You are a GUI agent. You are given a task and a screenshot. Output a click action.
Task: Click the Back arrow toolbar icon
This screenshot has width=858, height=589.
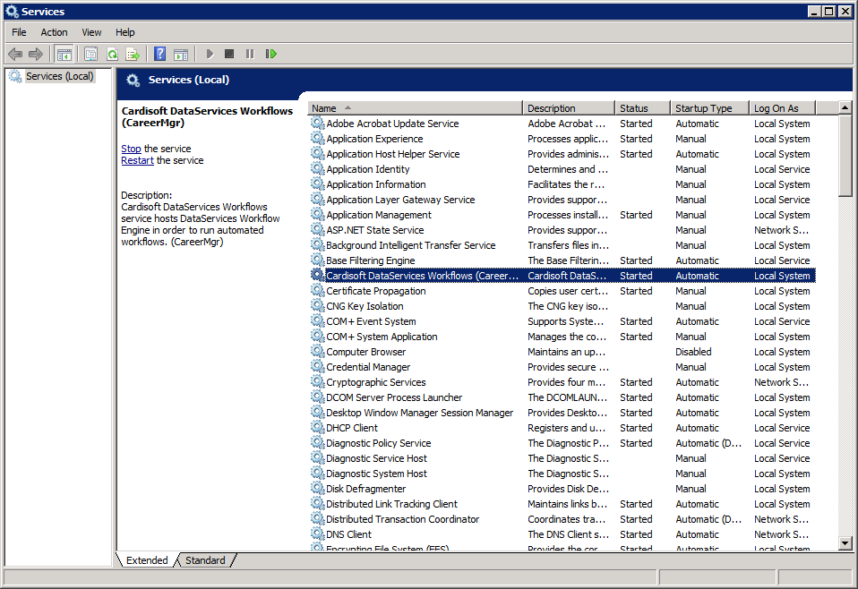[15, 54]
